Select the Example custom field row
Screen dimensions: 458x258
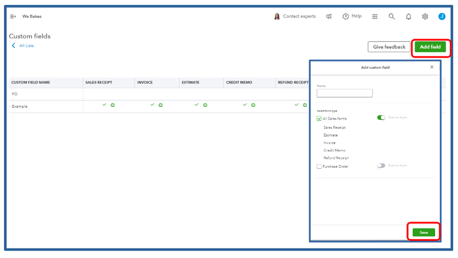[159, 106]
